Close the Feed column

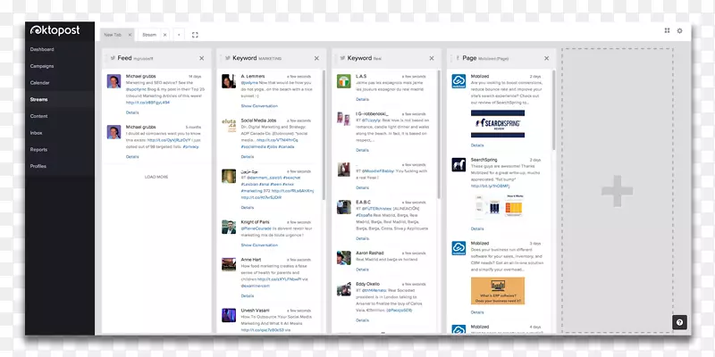[x=202, y=58]
